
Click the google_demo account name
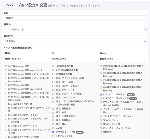click(106, 59)
